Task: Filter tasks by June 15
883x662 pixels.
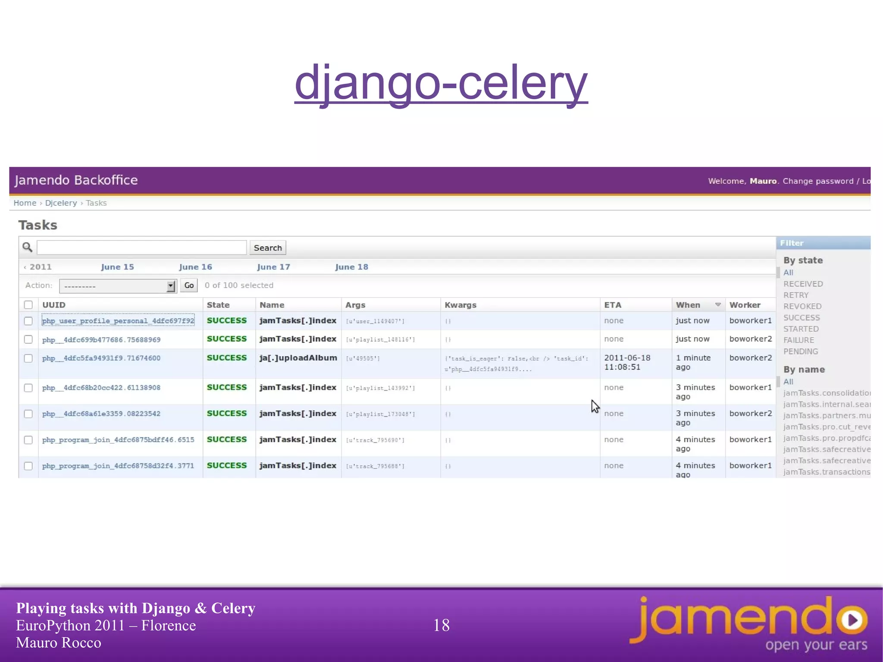Action: 117,267
